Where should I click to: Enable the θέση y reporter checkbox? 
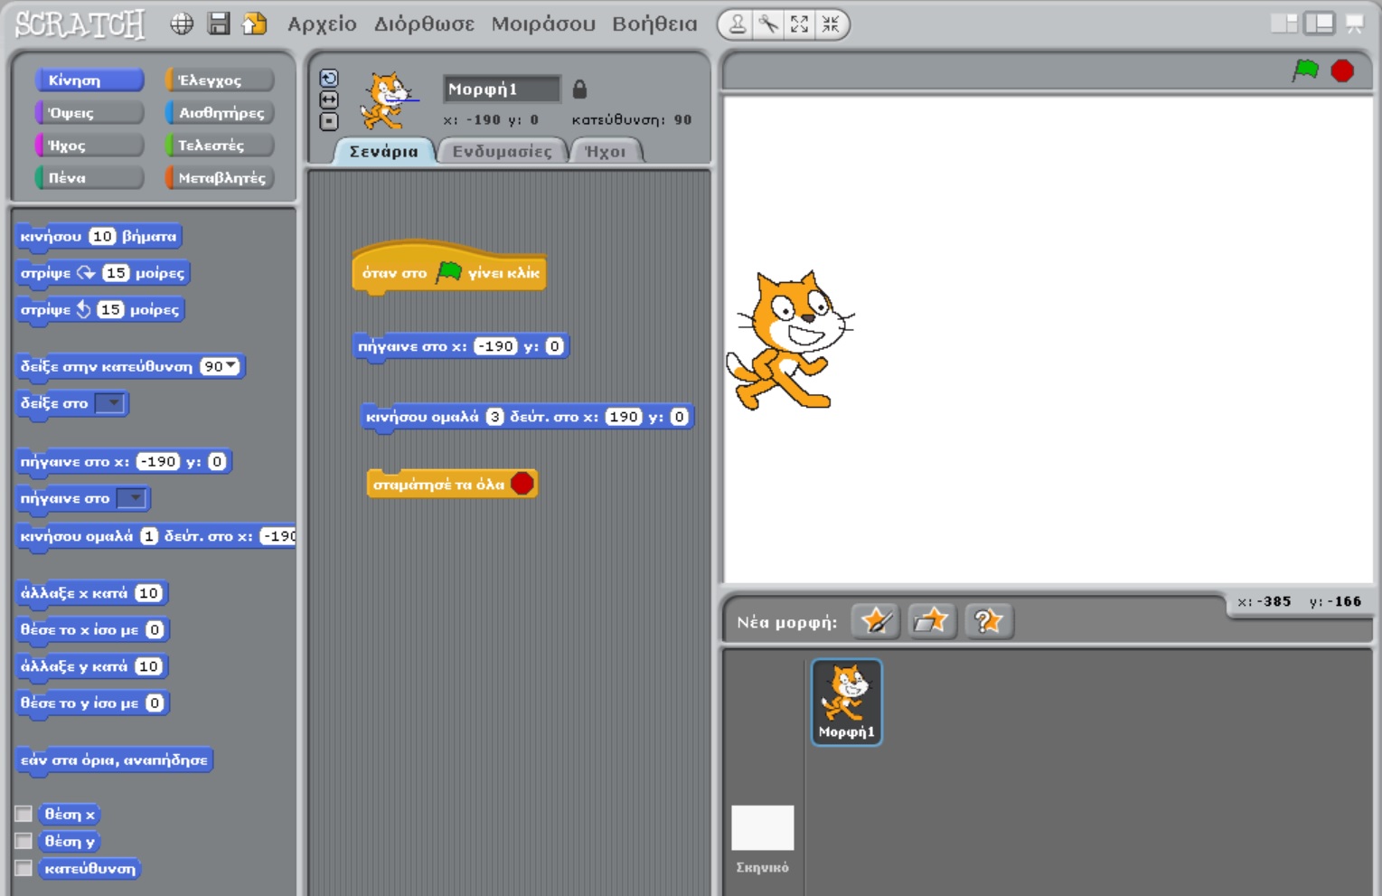pos(24,841)
